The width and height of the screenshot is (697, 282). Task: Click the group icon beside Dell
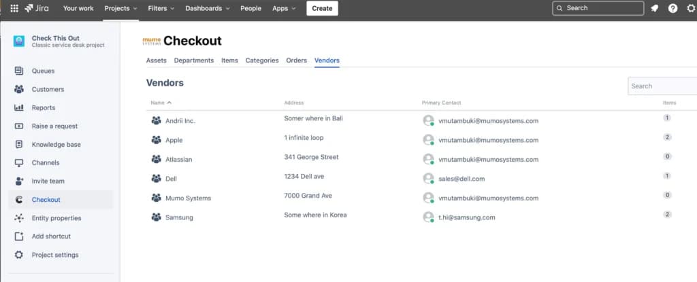(x=156, y=179)
